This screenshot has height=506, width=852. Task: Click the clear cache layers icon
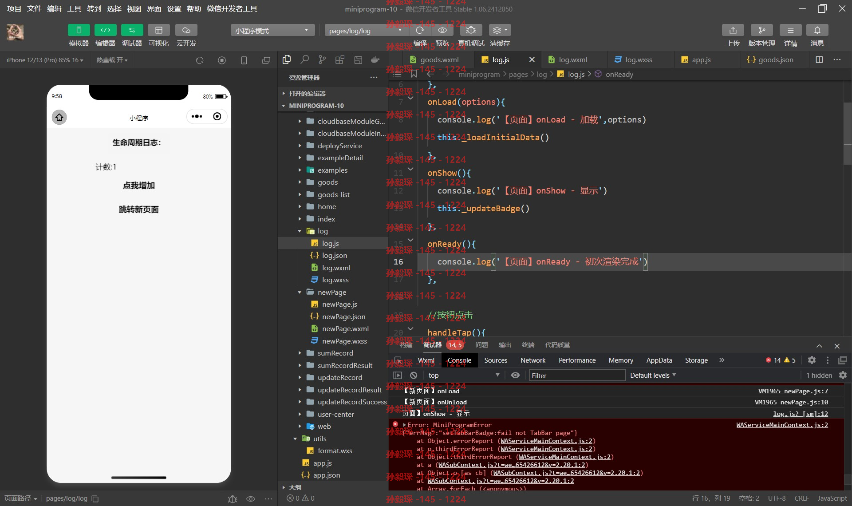pos(500,30)
